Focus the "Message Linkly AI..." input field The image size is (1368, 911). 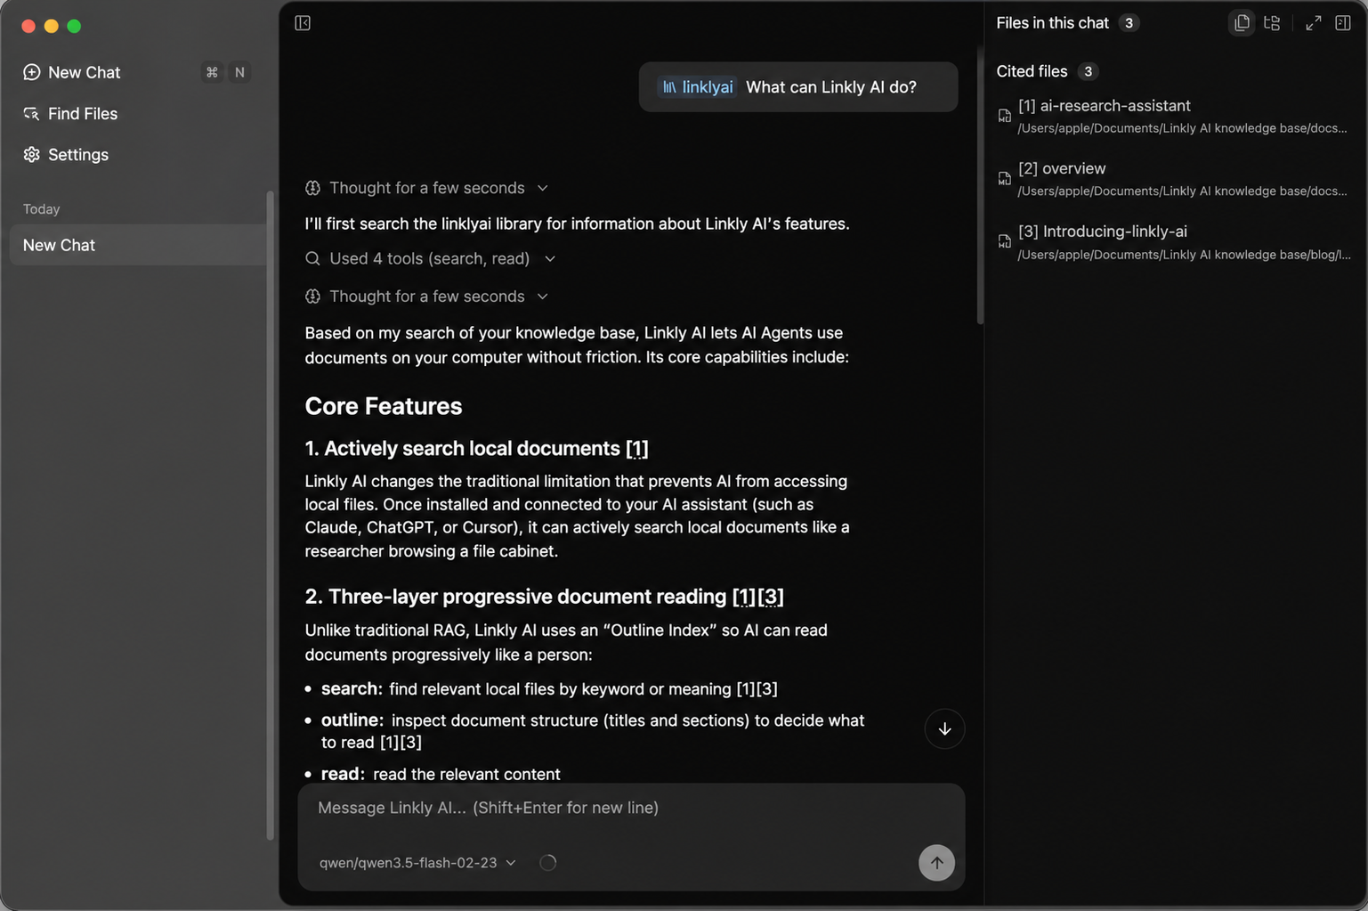point(631,808)
